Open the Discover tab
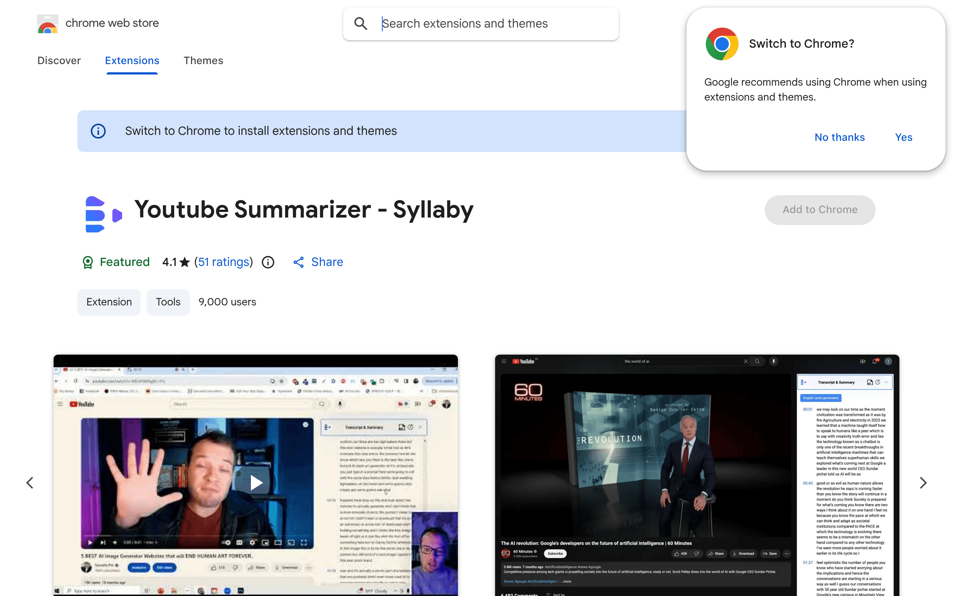The height and width of the screenshot is (596, 953). tap(59, 60)
